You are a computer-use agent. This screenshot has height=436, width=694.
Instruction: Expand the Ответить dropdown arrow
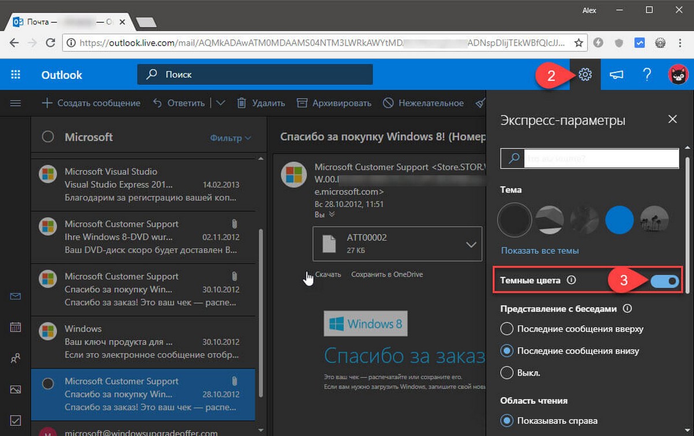tap(221, 103)
